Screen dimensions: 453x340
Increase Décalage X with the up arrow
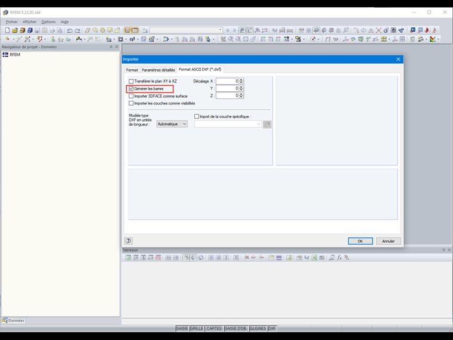pos(241,79)
